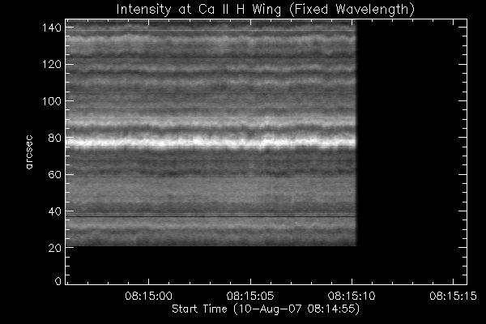The image size is (486, 324).
Task: Click the y-axis tick label "100"
Action: pos(52,101)
